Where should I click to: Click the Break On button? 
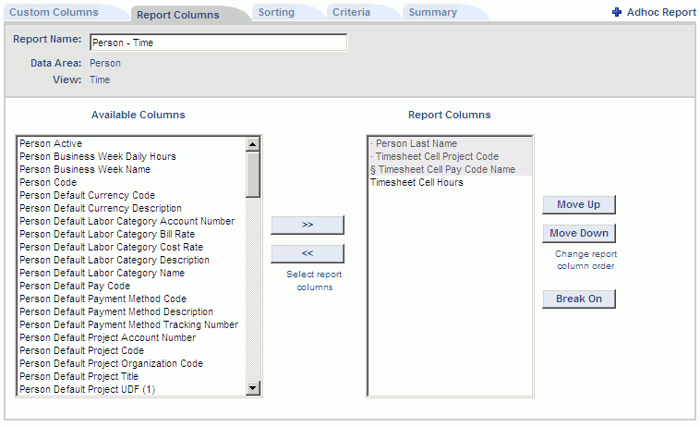pyautogui.click(x=579, y=299)
